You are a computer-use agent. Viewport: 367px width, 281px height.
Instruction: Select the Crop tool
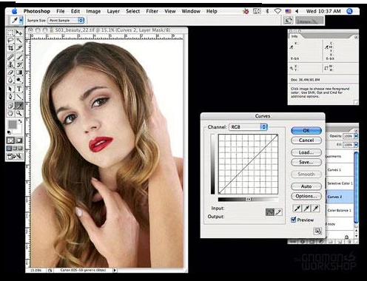10,48
